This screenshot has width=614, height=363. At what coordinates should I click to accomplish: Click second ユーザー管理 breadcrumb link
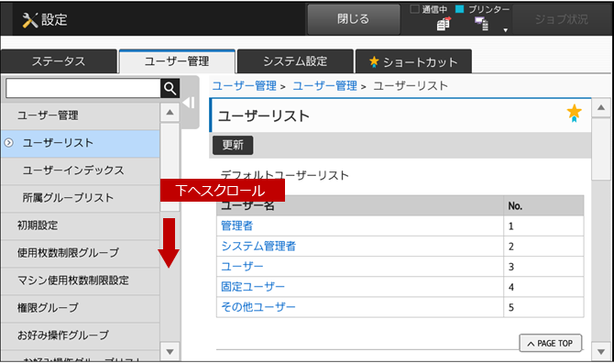click(x=325, y=86)
